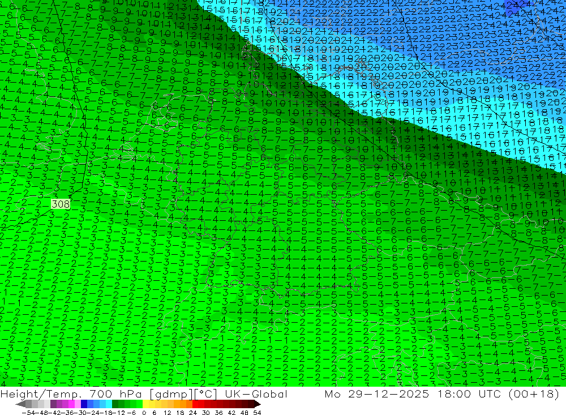Click the left gray arrow of color scale
Viewport: 566px width, 415px height.
click(x=20, y=404)
